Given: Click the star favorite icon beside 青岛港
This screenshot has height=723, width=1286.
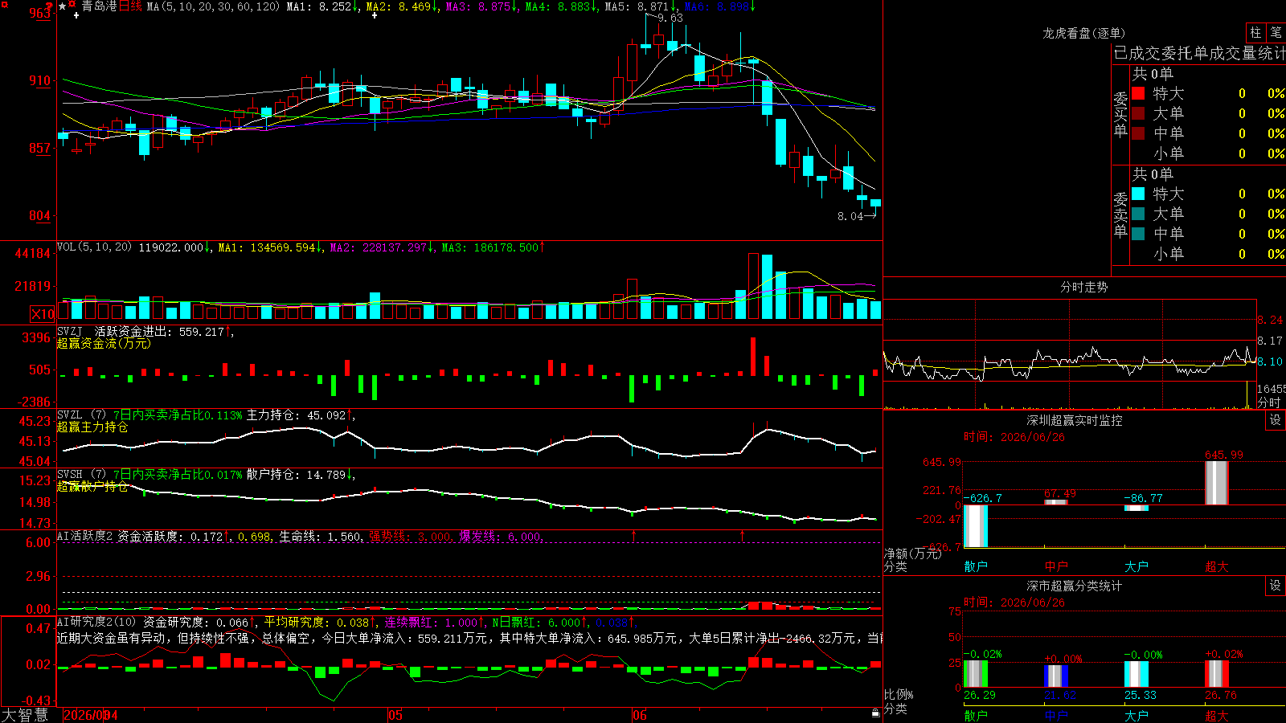Looking at the screenshot, I should [x=62, y=6].
